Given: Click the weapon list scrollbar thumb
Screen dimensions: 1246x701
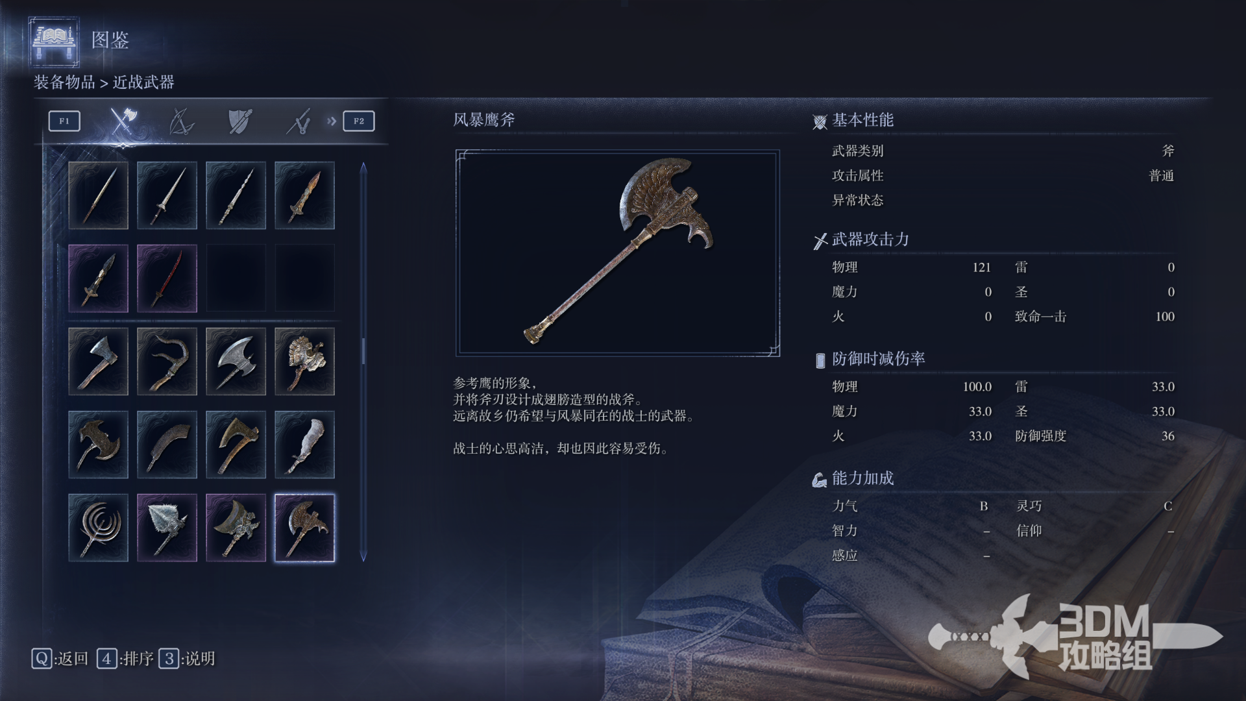Looking at the screenshot, I should tap(363, 351).
